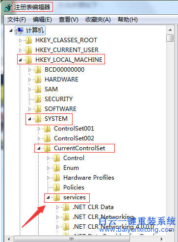178x242 pixels.
Task: Expand the HARDWARE key arrow
Action: click(29, 80)
